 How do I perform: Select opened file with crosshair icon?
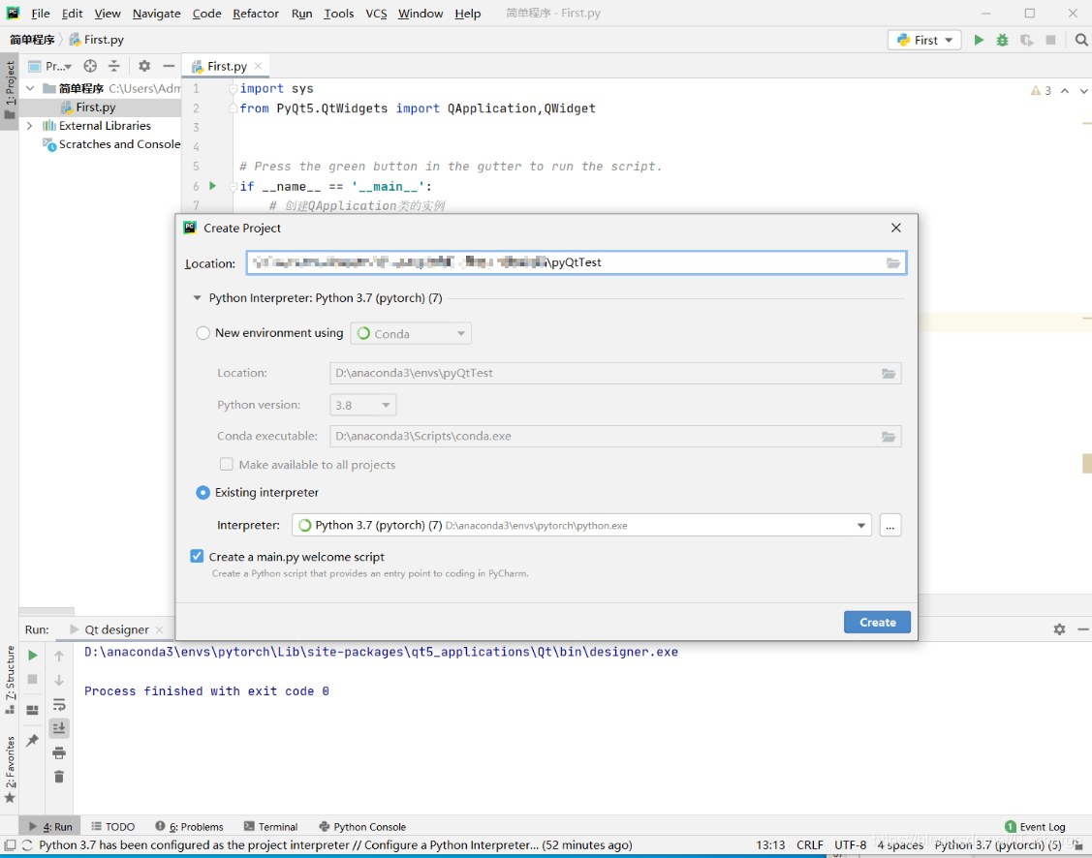(89, 66)
